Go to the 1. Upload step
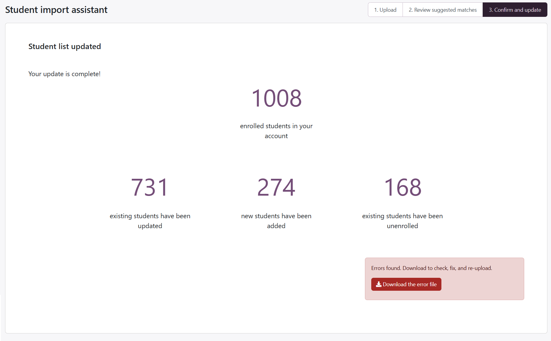 tap(385, 10)
